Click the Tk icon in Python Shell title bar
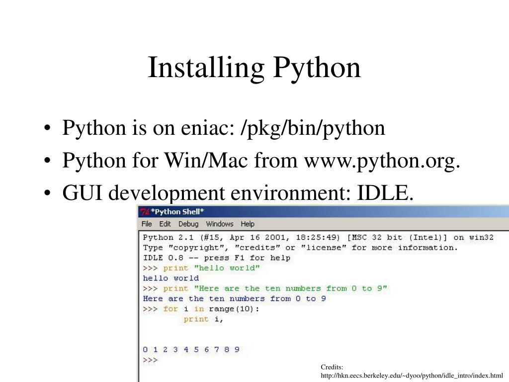Image resolution: width=509 pixels, height=382 pixels. 145,212
